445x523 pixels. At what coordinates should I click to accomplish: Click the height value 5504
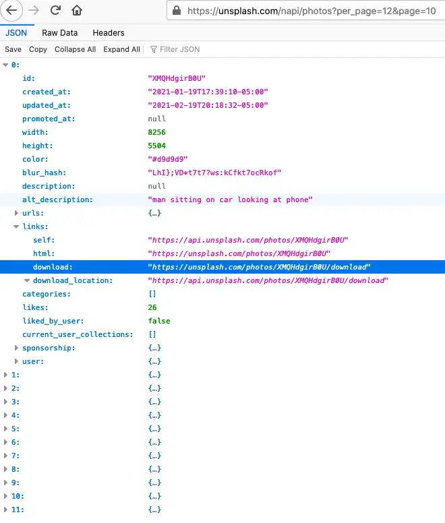157,146
